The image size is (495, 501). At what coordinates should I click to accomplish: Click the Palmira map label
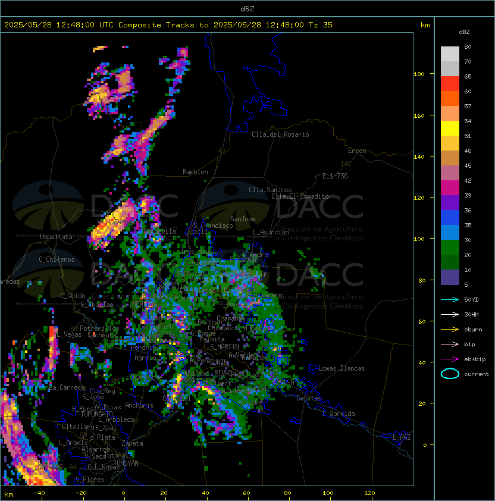tap(212, 339)
